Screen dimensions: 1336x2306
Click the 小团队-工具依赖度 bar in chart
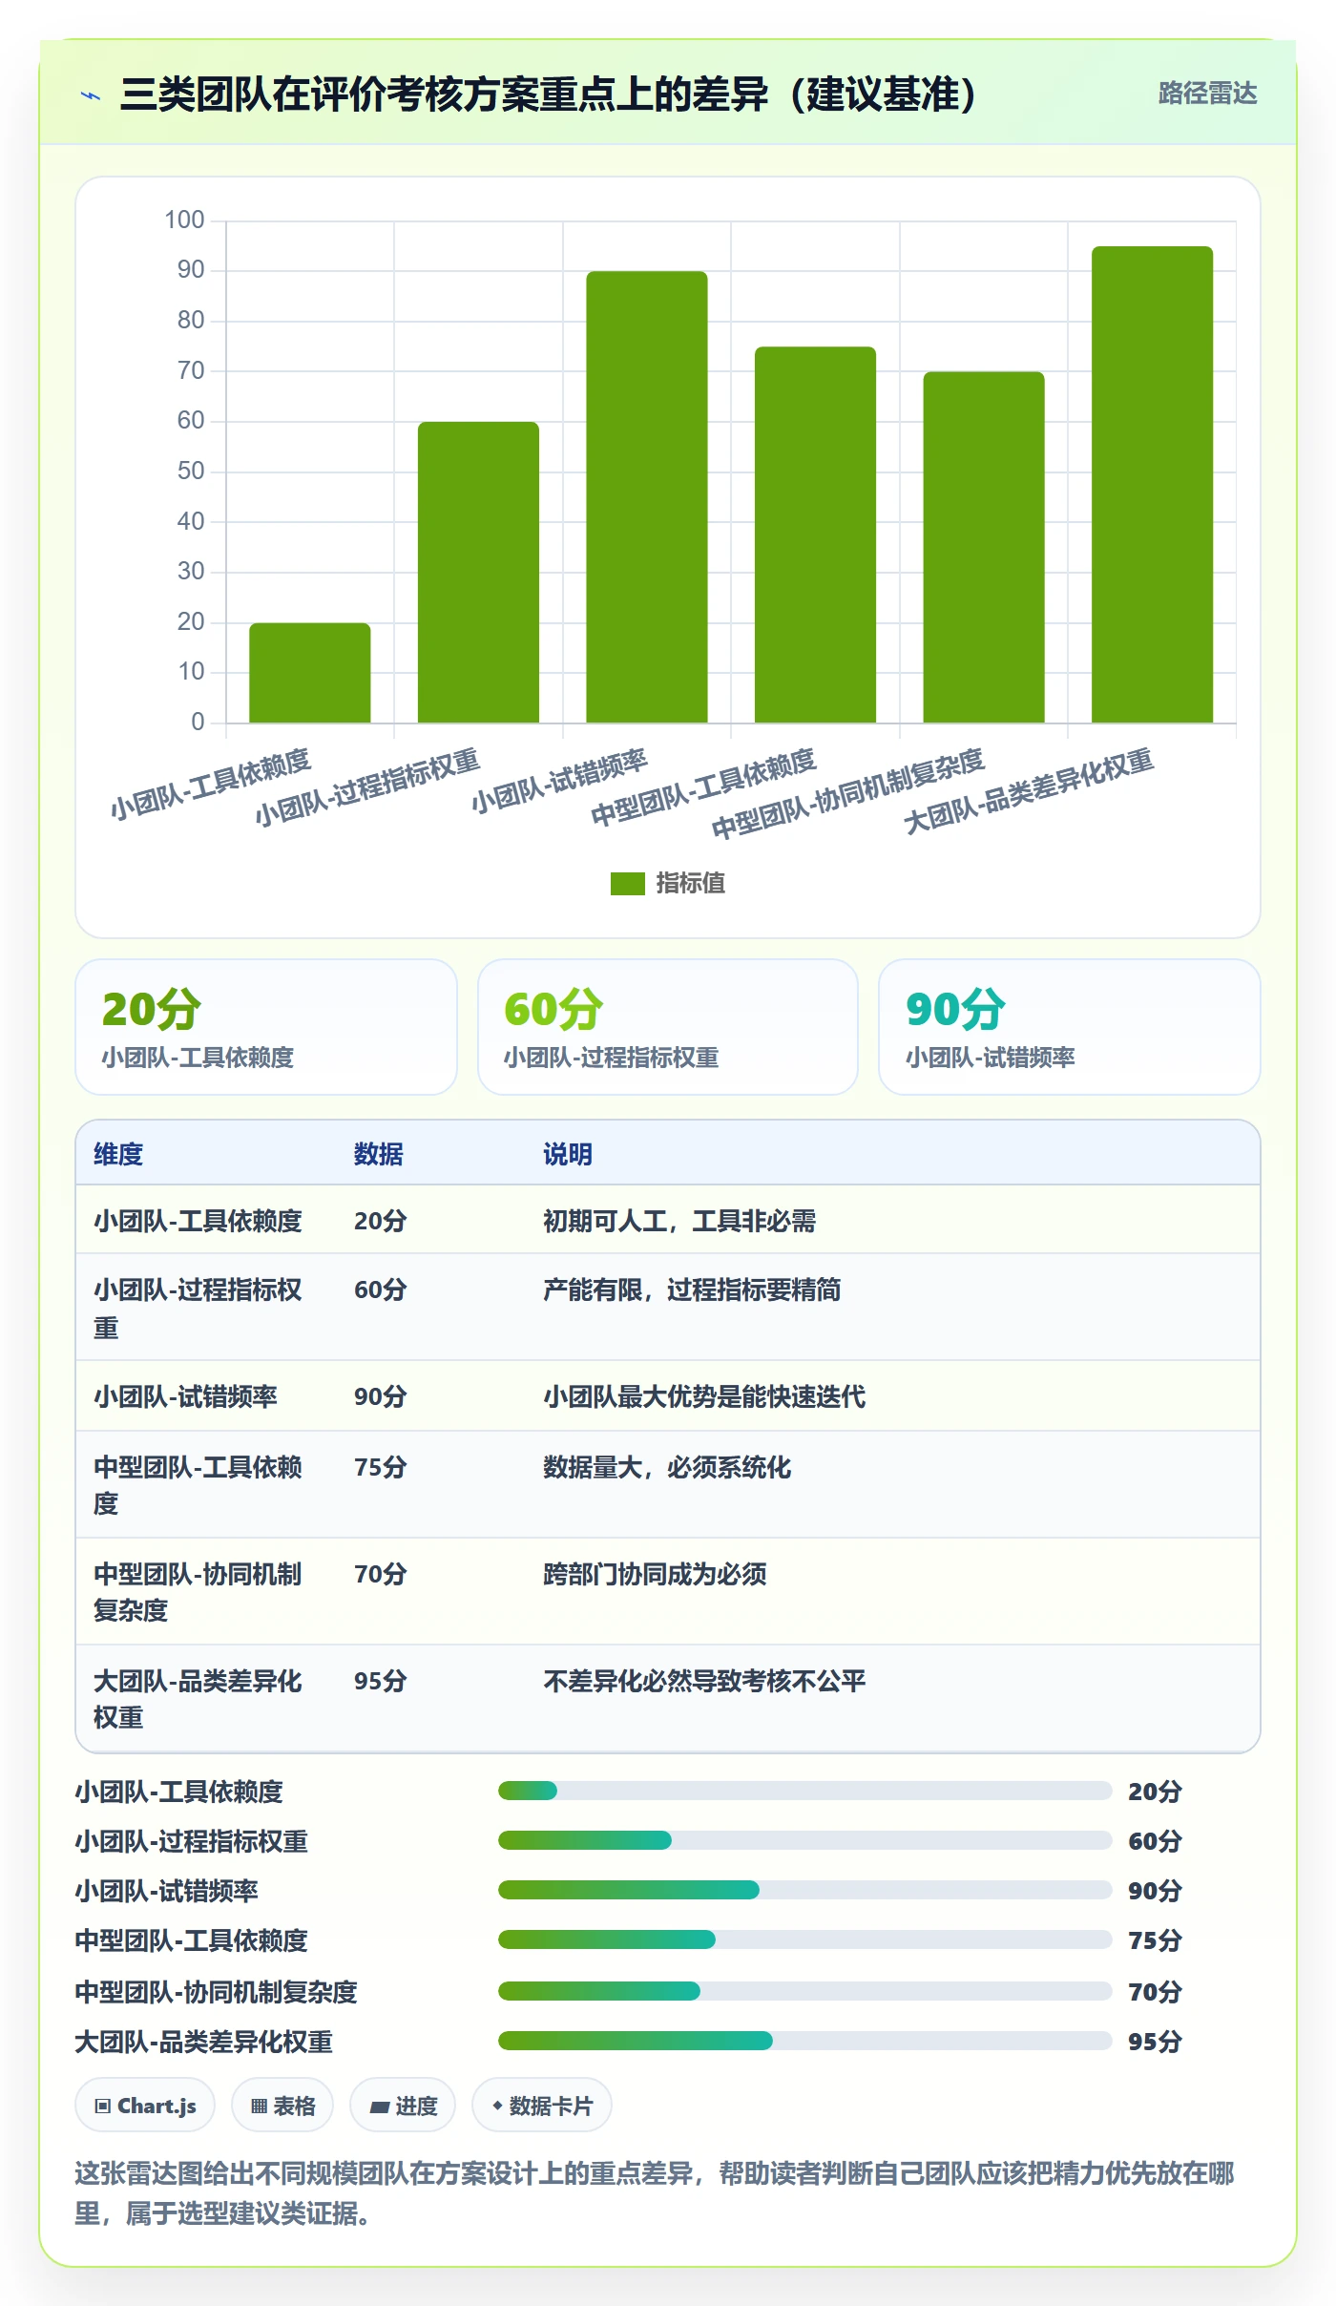click(x=309, y=673)
